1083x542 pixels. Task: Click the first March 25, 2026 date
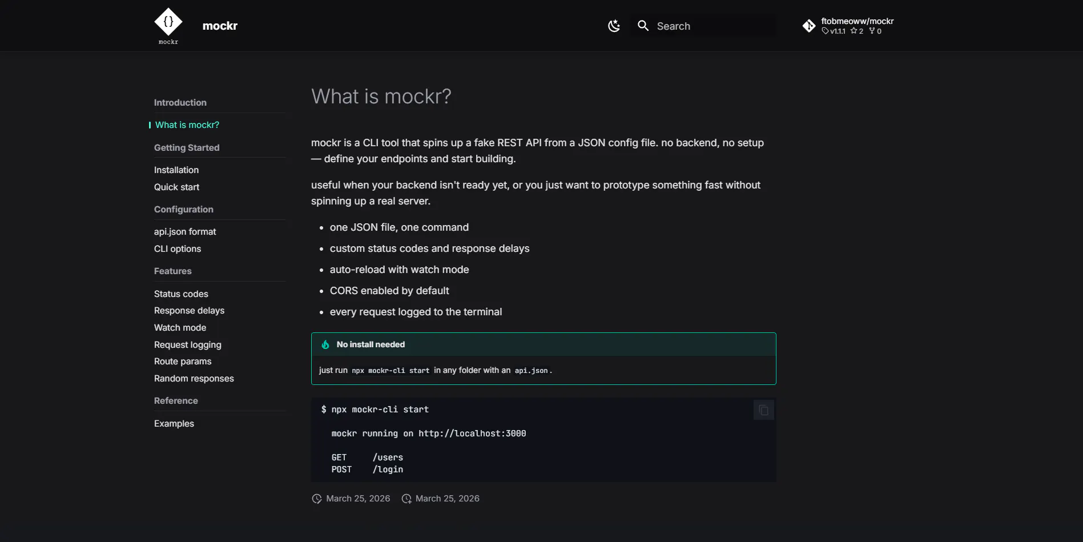coord(358,499)
